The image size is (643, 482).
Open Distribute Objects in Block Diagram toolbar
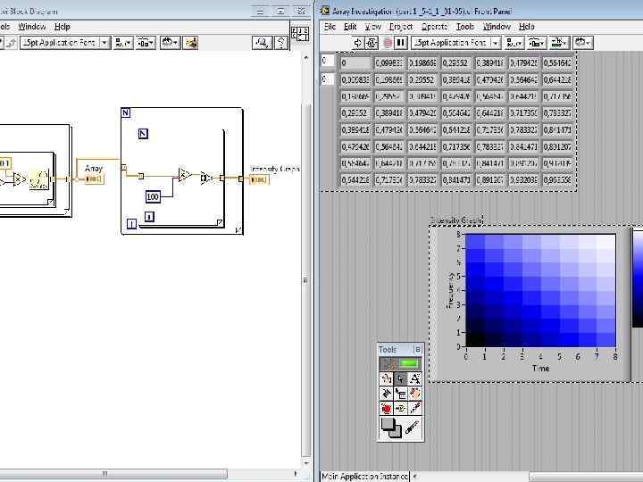pyautogui.click(x=146, y=43)
